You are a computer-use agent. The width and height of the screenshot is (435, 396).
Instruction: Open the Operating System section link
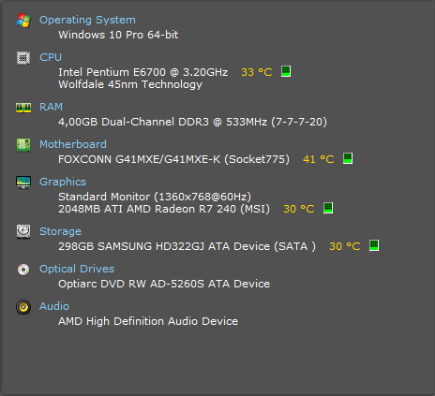point(87,20)
